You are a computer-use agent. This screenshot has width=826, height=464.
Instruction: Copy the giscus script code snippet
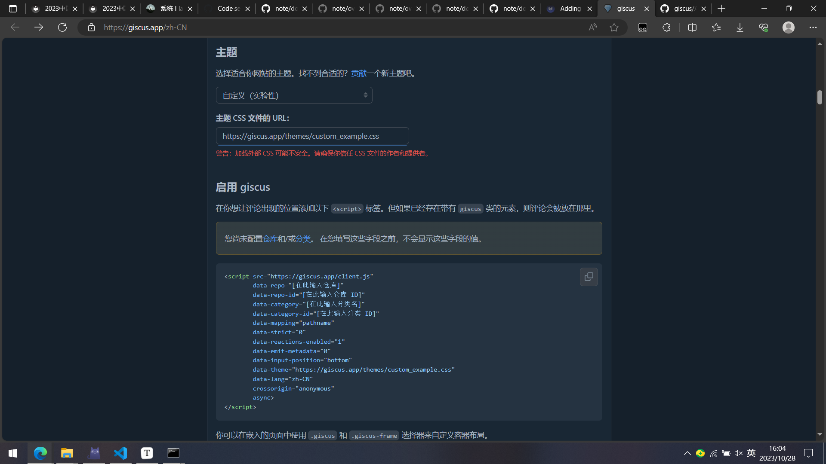[x=589, y=277]
